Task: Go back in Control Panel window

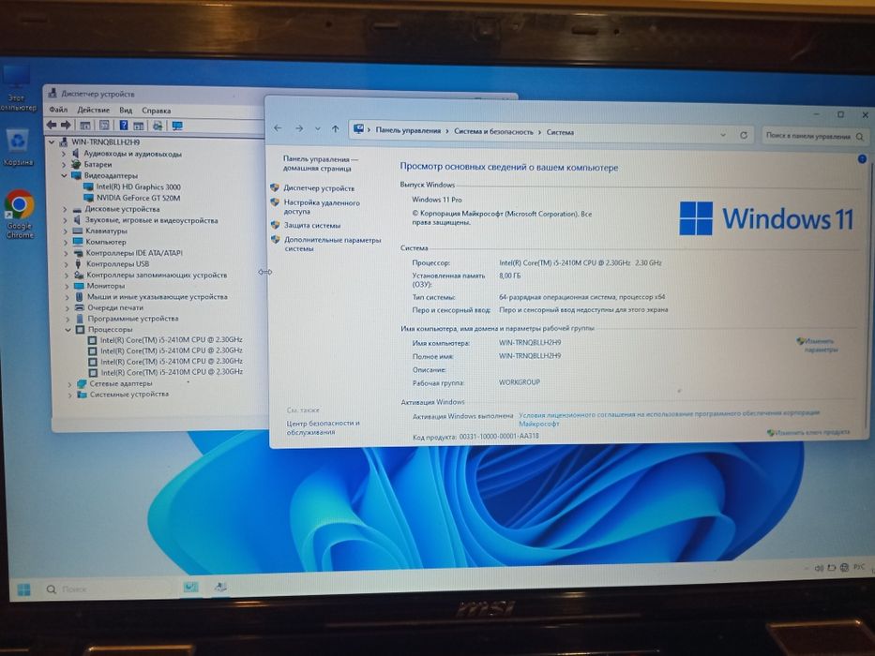Action: click(278, 128)
